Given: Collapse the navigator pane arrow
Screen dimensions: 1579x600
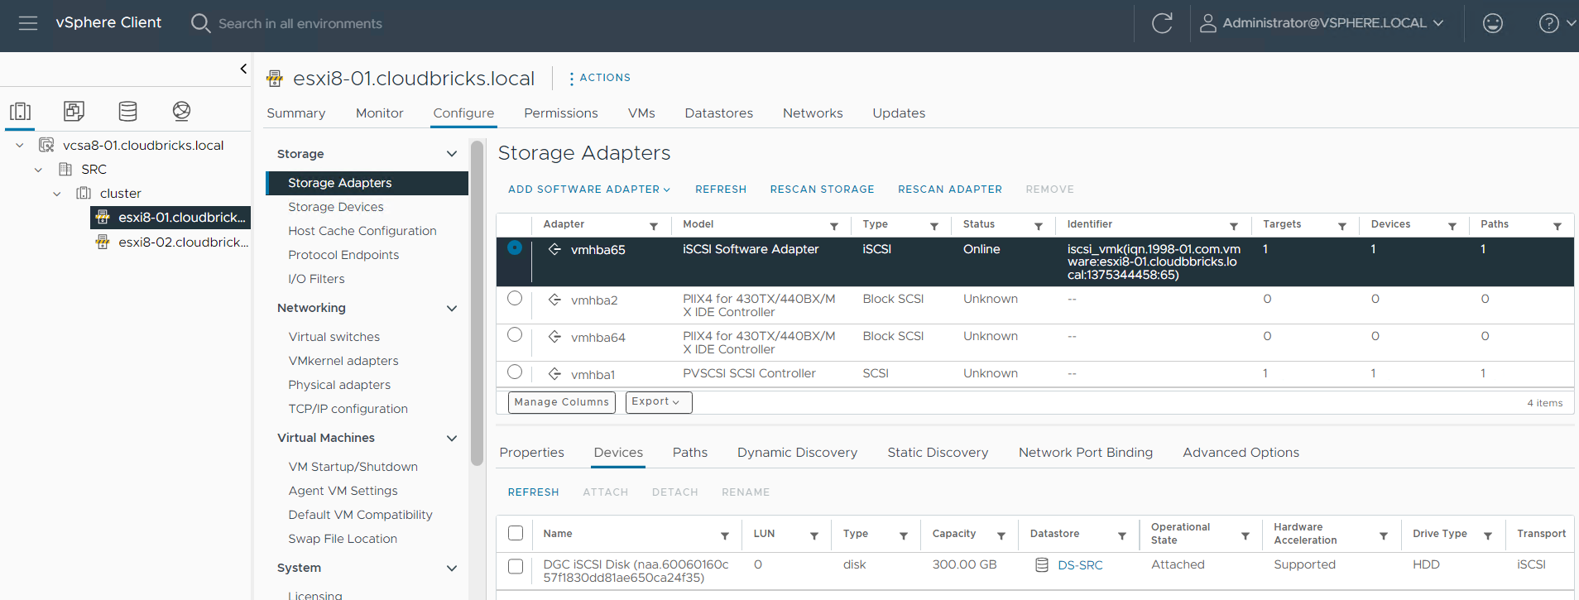Looking at the screenshot, I should pyautogui.click(x=243, y=69).
